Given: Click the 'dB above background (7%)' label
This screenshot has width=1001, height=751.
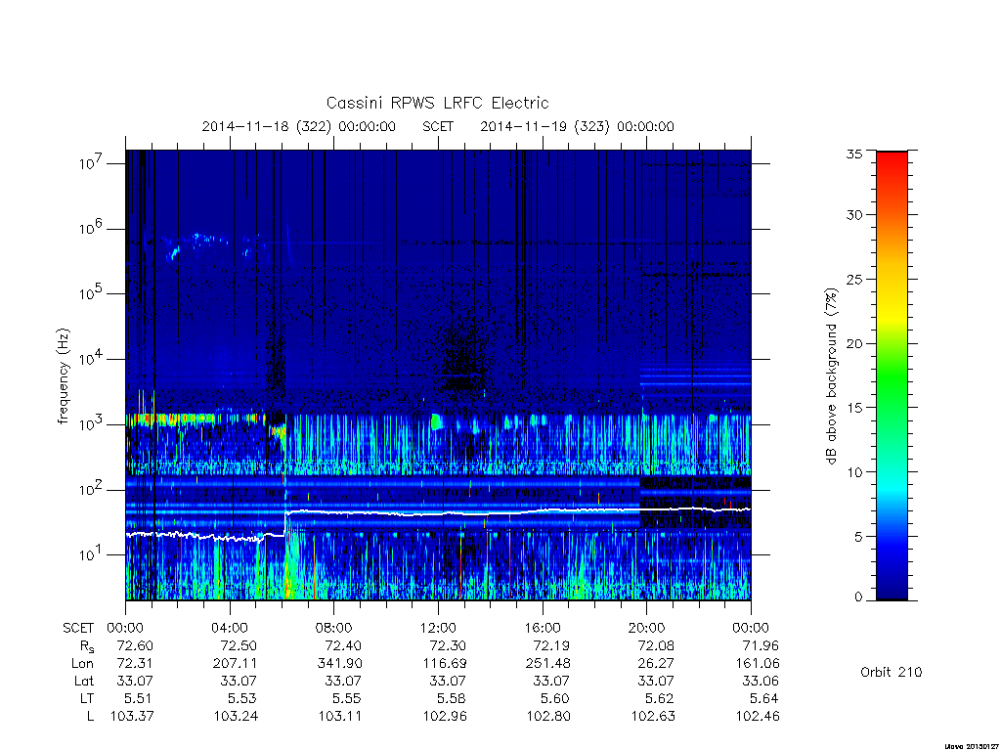Looking at the screenshot, I should tap(831, 375).
